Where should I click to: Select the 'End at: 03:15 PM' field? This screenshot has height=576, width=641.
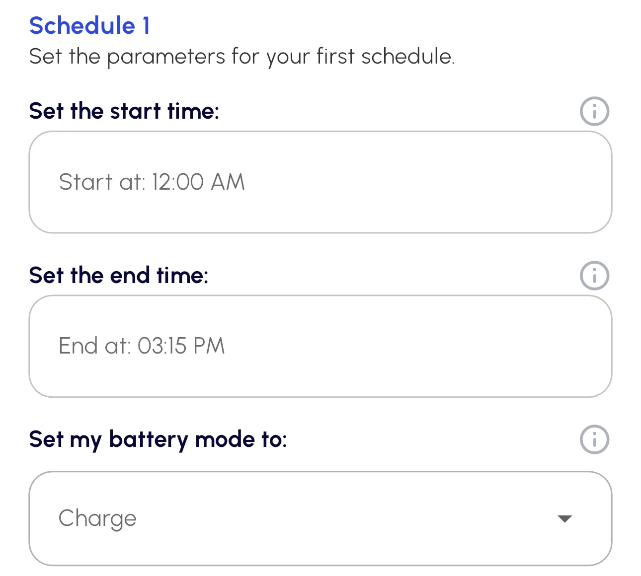(320, 346)
